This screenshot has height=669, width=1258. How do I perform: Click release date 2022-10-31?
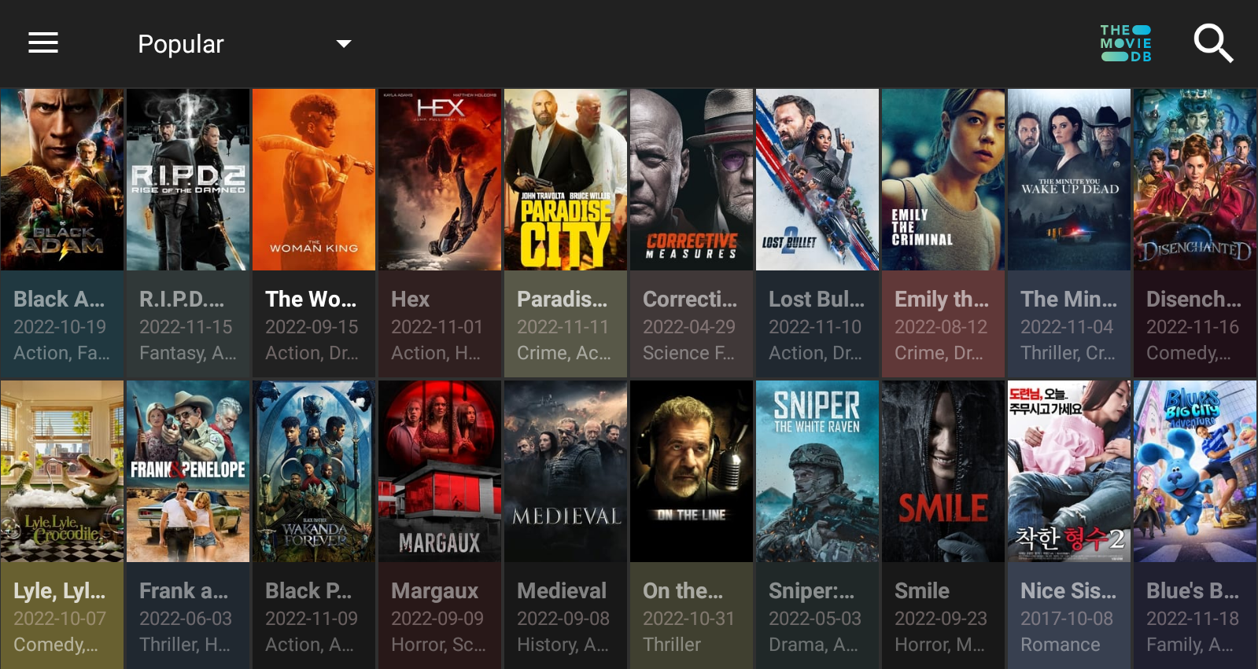(x=688, y=619)
